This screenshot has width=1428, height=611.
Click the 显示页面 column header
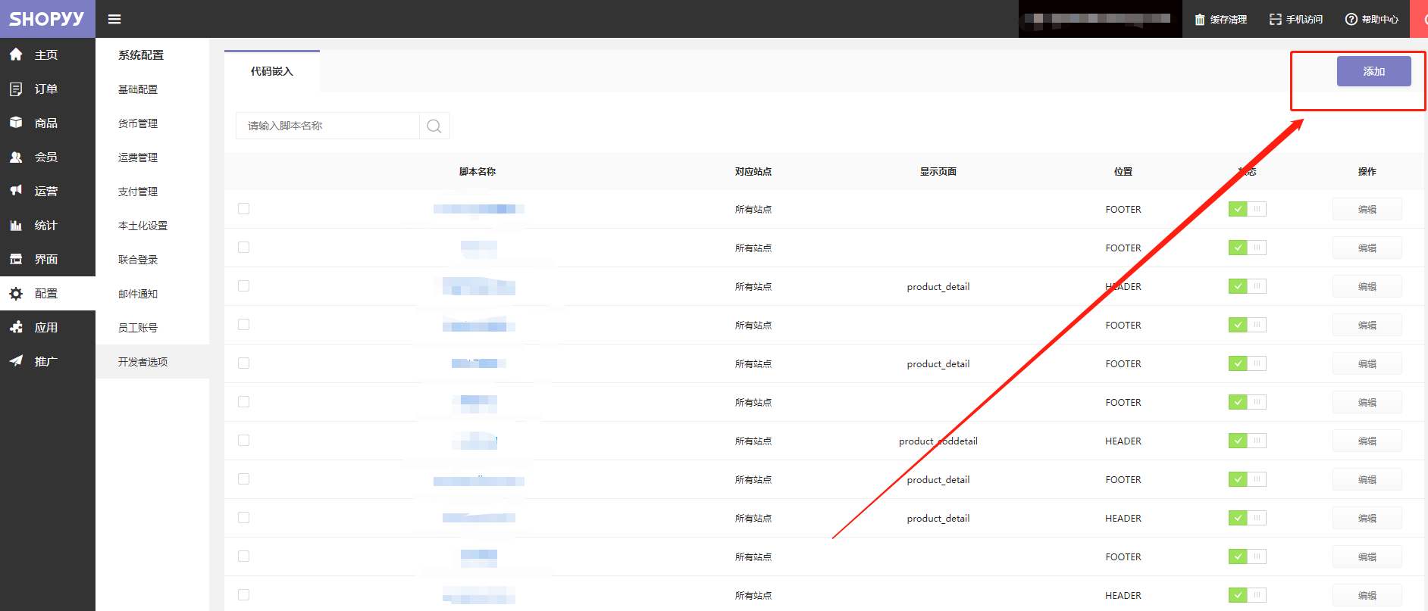click(938, 172)
